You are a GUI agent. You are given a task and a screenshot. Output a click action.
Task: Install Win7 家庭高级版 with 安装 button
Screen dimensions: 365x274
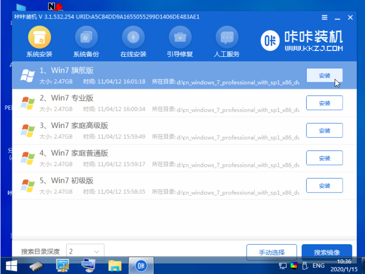[324, 130]
